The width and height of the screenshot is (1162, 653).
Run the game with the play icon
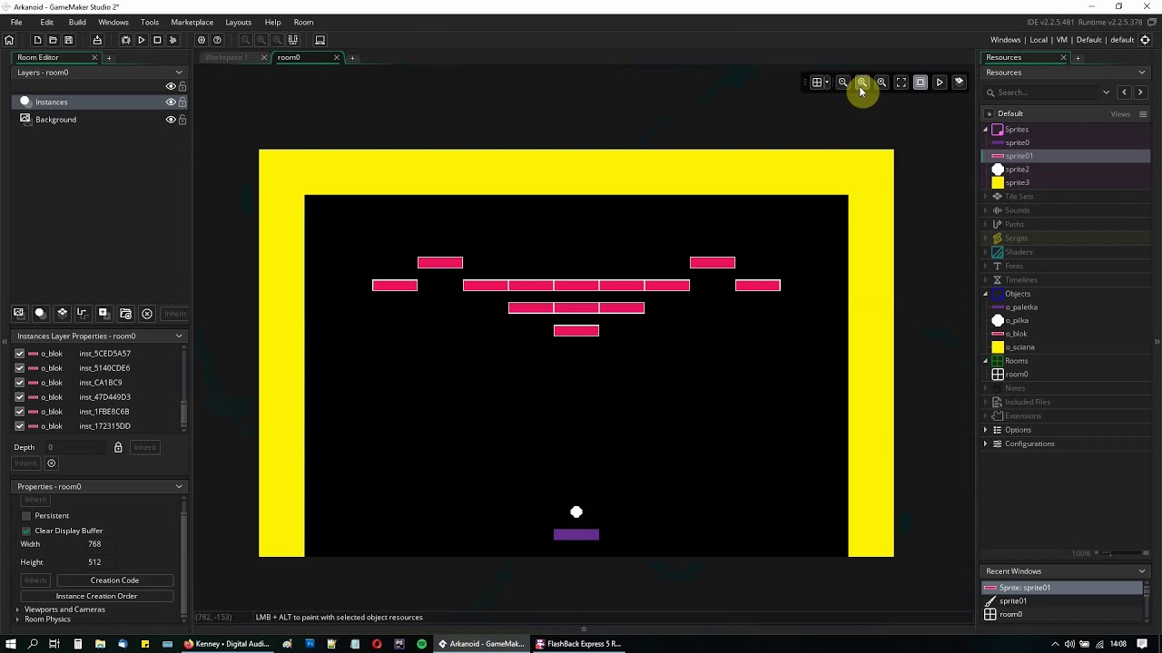click(142, 40)
